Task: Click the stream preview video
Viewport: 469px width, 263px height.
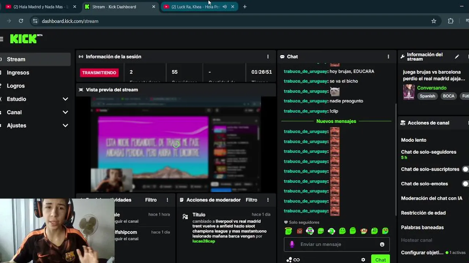Action: (176, 144)
